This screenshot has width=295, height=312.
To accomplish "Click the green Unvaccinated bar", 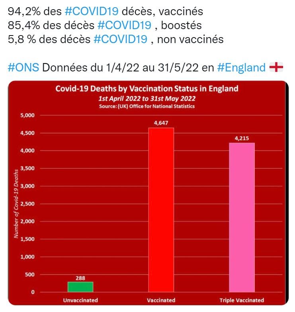I will click(x=80, y=287).
